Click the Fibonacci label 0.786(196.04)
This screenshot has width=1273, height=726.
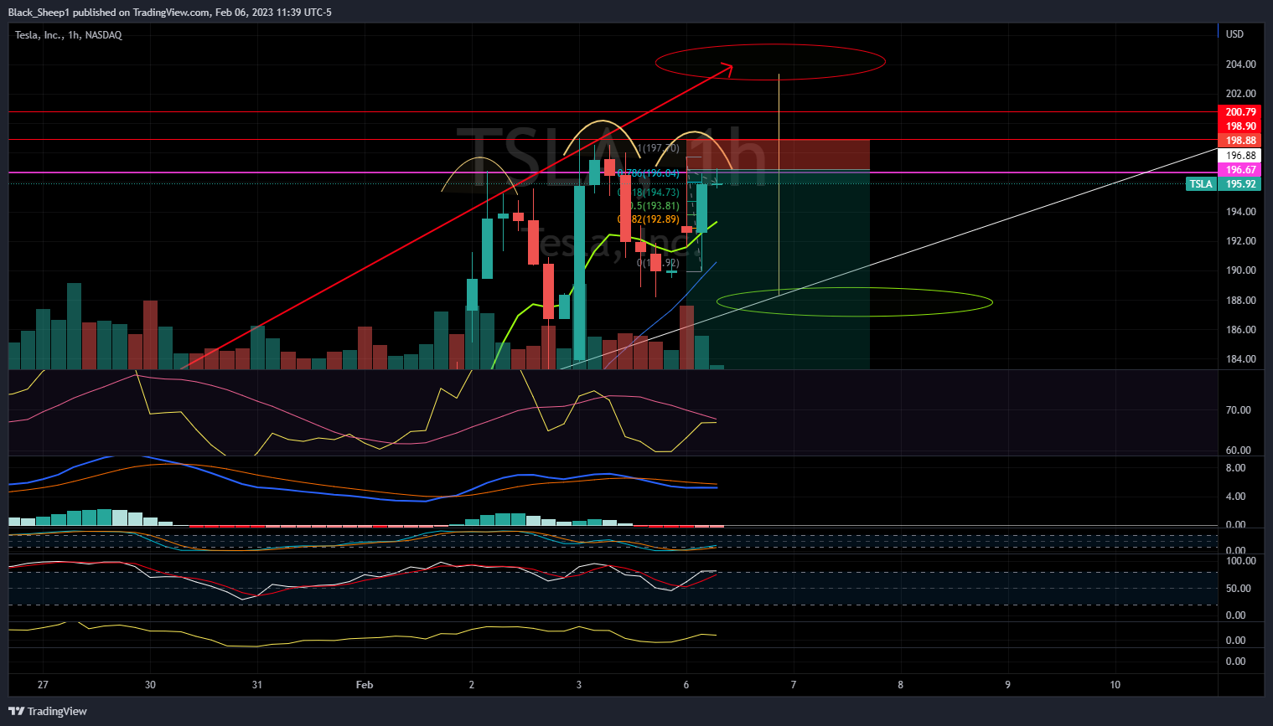pyautogui.click(x=649, y=173)
